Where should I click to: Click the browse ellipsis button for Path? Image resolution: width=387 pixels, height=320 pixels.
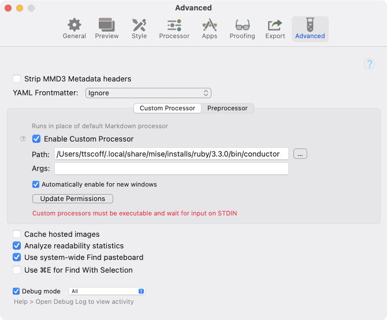pyautogui.click(x=300, y=154)
